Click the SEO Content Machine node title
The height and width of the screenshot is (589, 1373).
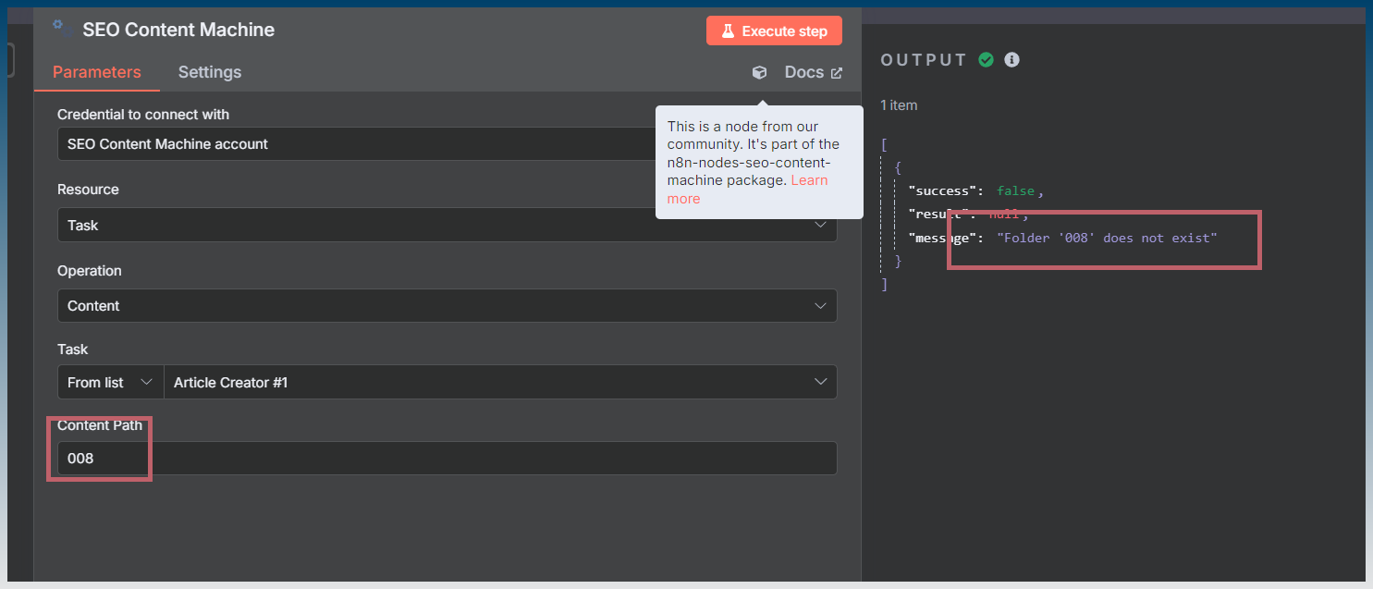(178, 30)
